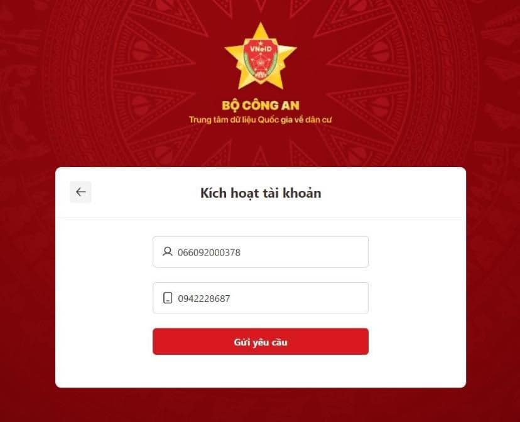Click the phone icon in number field
520x422 pixels.
pos(168,298)
